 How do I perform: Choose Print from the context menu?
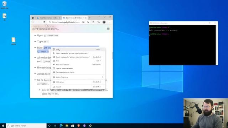pyautogui.click(x=78, y=61)
